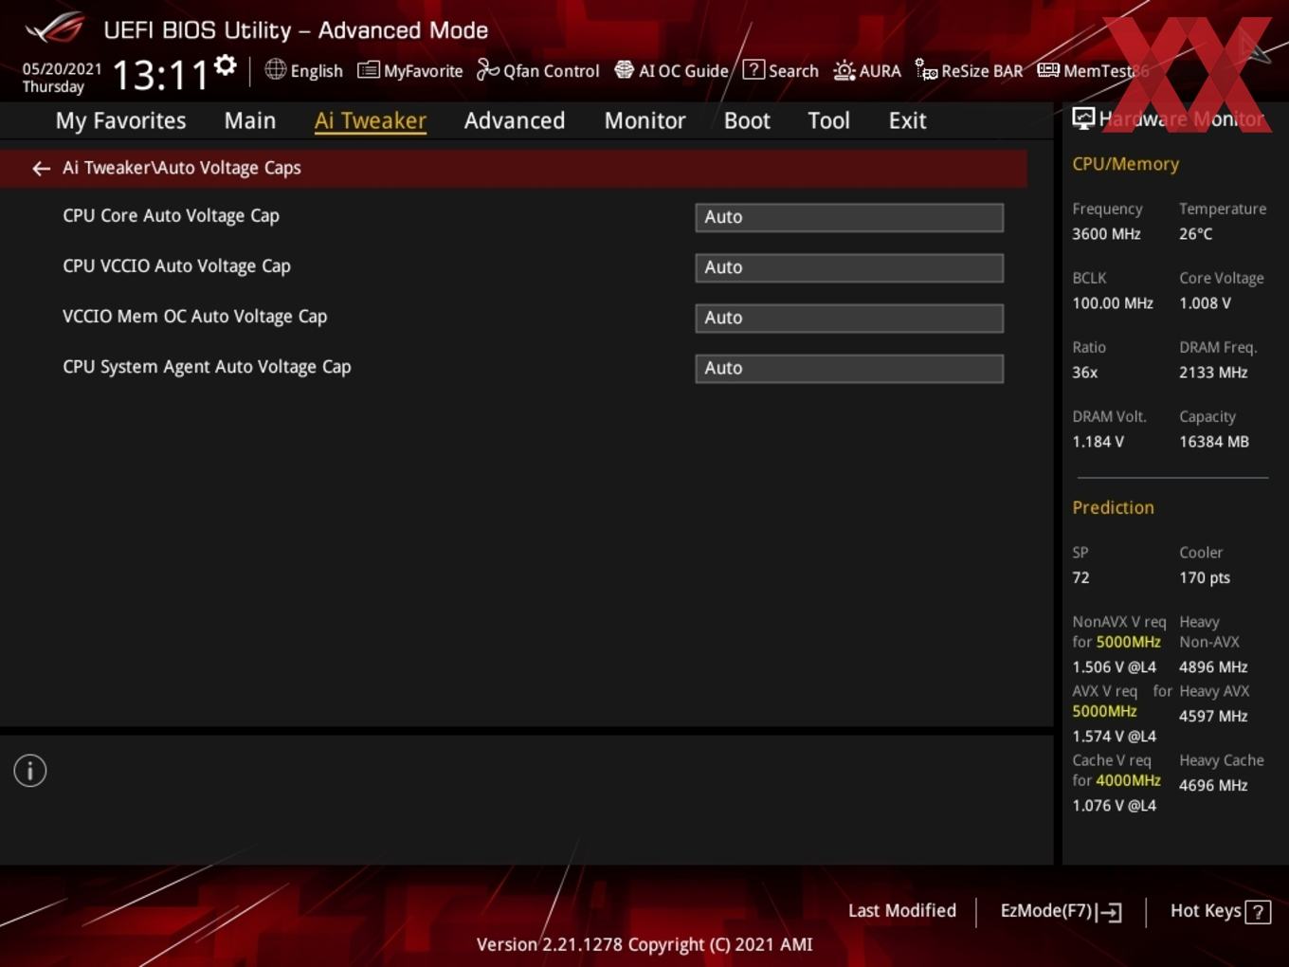The height and width of the screenshot is (967, 1289).
Task: Open AI OC Guide icon
Action: [x=624, y=69]
